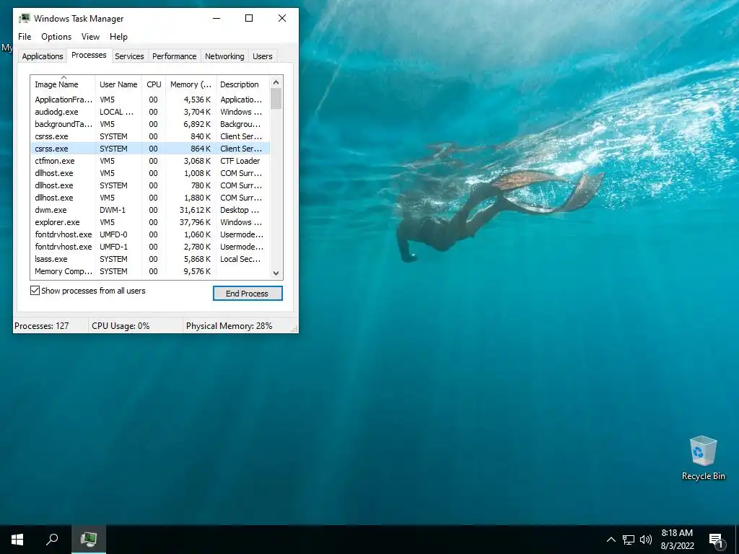
Task: Click the network tray icon
Action: point(629,540)
